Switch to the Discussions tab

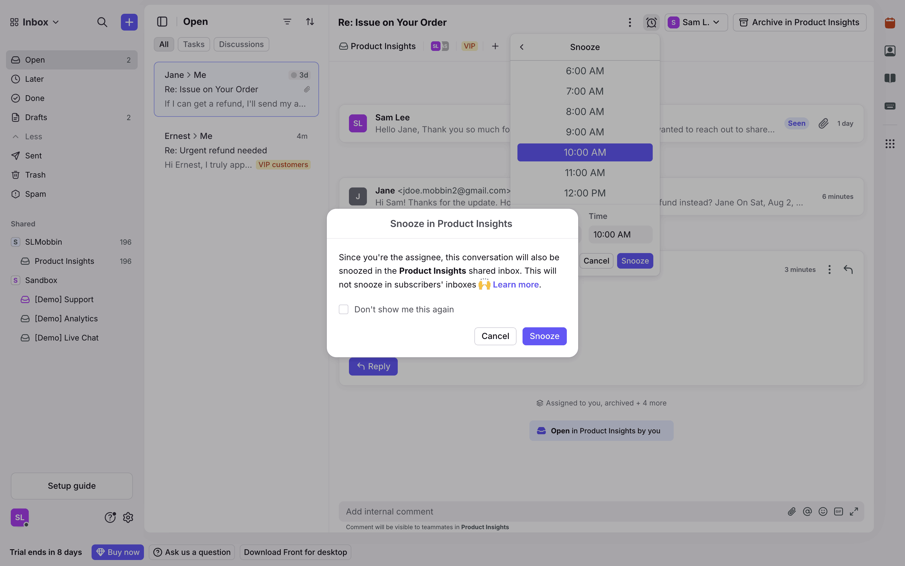click(x=241, y=44)
